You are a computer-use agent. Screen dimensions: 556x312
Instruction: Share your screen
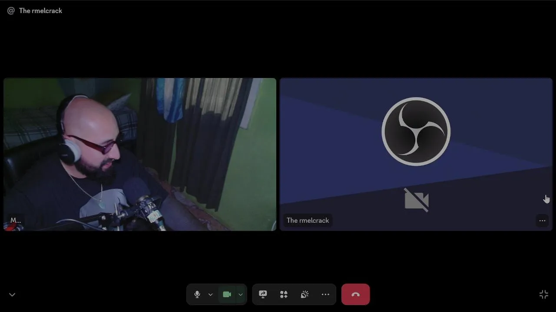pyautogui.click(x=263, y=295)
